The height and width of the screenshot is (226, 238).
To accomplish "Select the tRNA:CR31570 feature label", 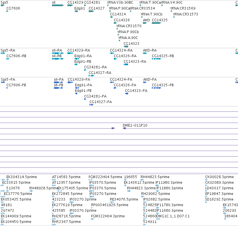I will pos(129,26).
